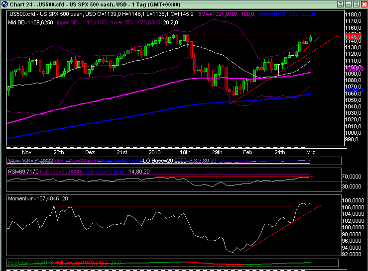The image size is (368, 271).
Task: Close the Chart 24 window
Action: [364, 4]
